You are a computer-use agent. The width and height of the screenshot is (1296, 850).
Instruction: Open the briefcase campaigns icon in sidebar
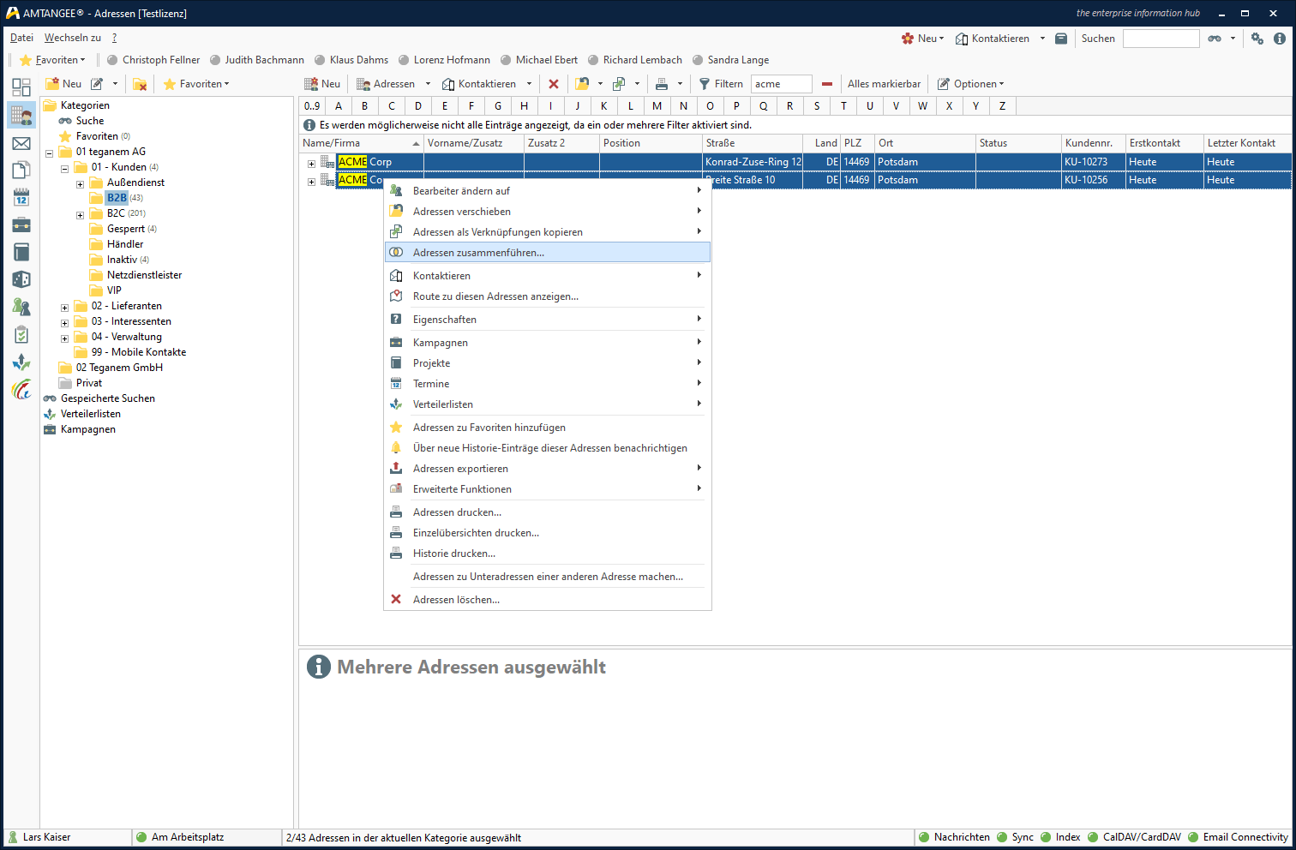[x=21, y=225]
